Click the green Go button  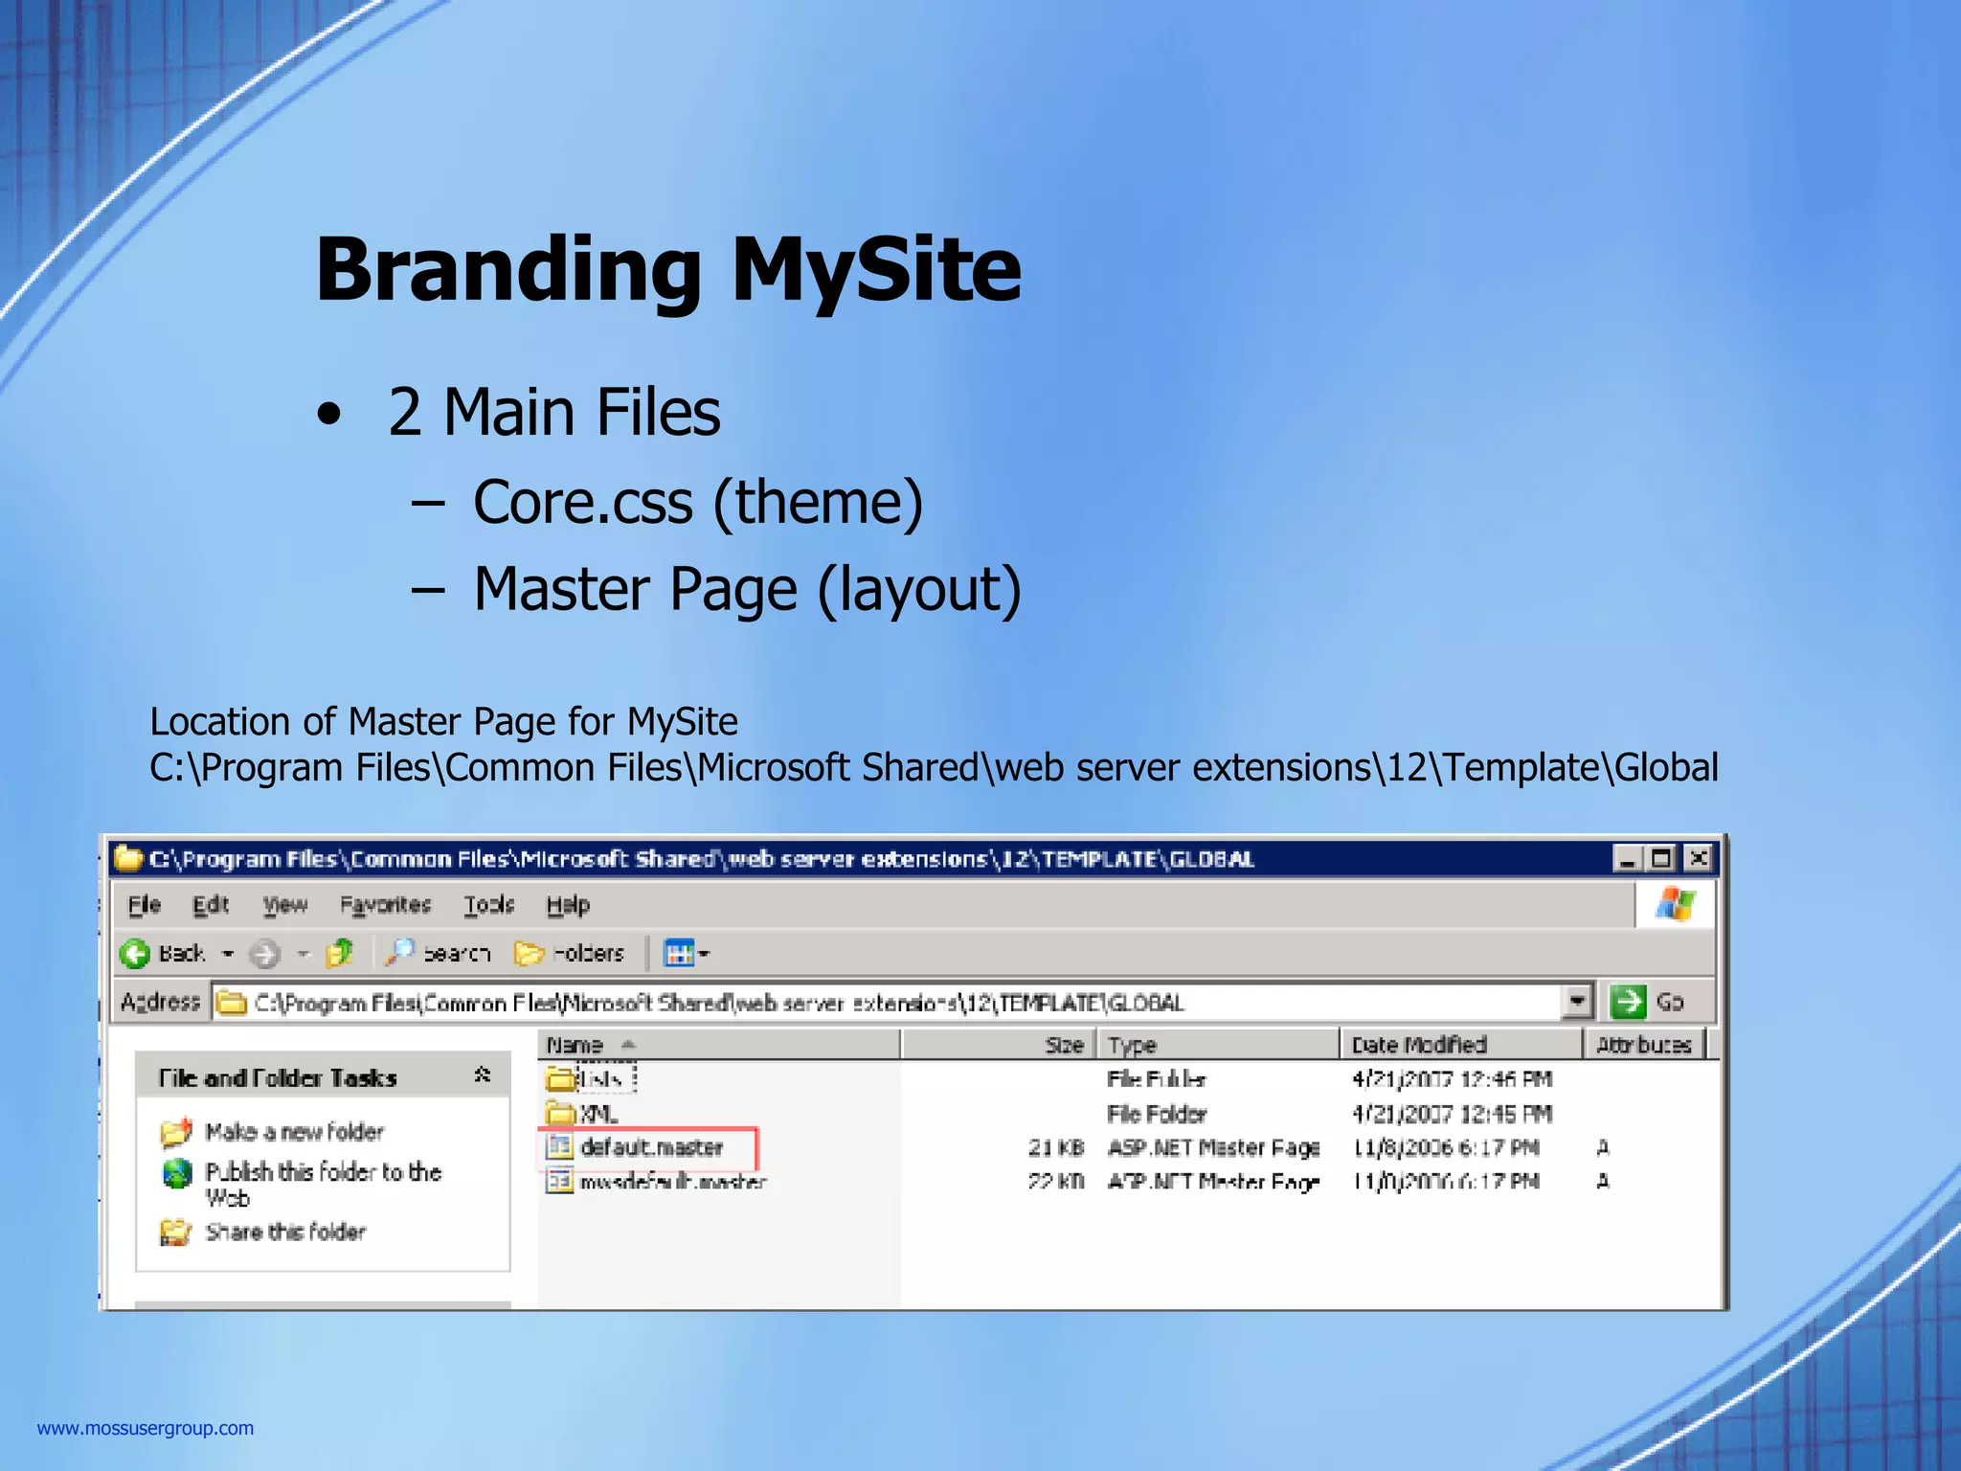(x=1647, y=1002)
